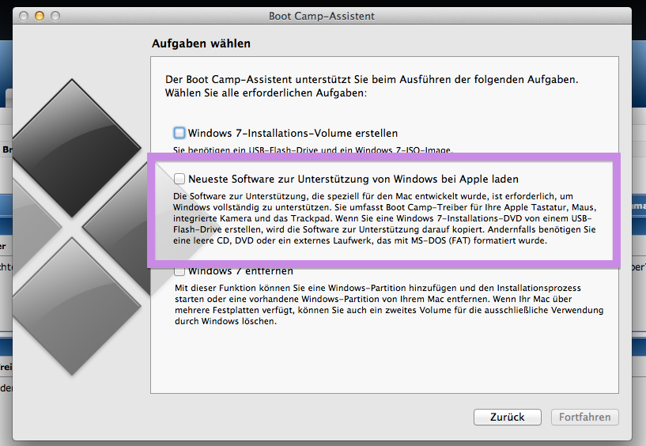Screen dimensions: 646x446
Task: Click the Fortfahren button
Action: click(x=584, y=418)
